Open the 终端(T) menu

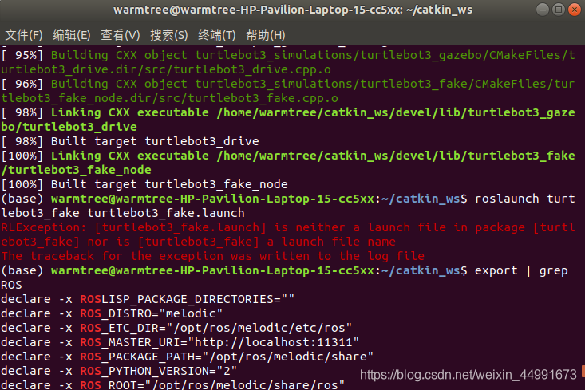click(x=217, y=36)
